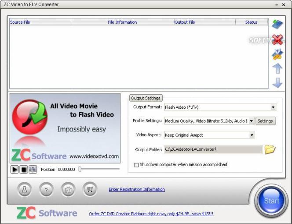Browse output folder with folder icon
Screen dimensions: 292x224
[270, 149]
